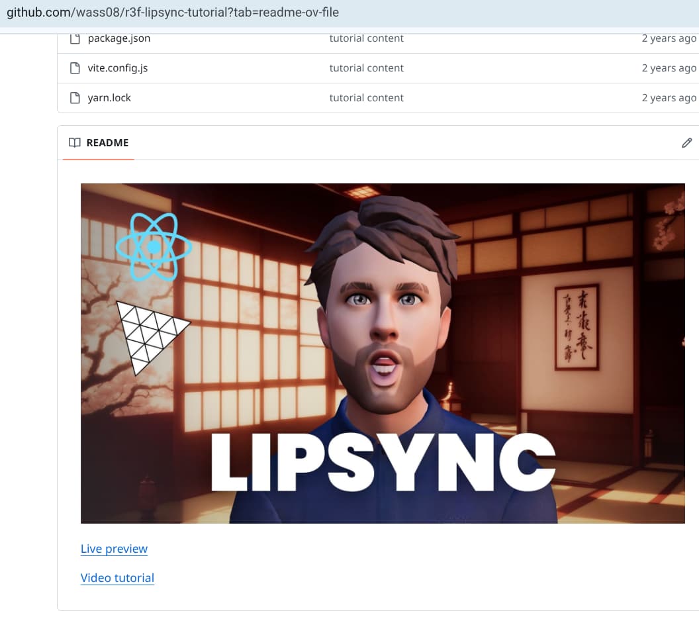The height and width of the screenshot is (619, 699).
Task: Open the yarn.lock file
Action: pos(109,98)
